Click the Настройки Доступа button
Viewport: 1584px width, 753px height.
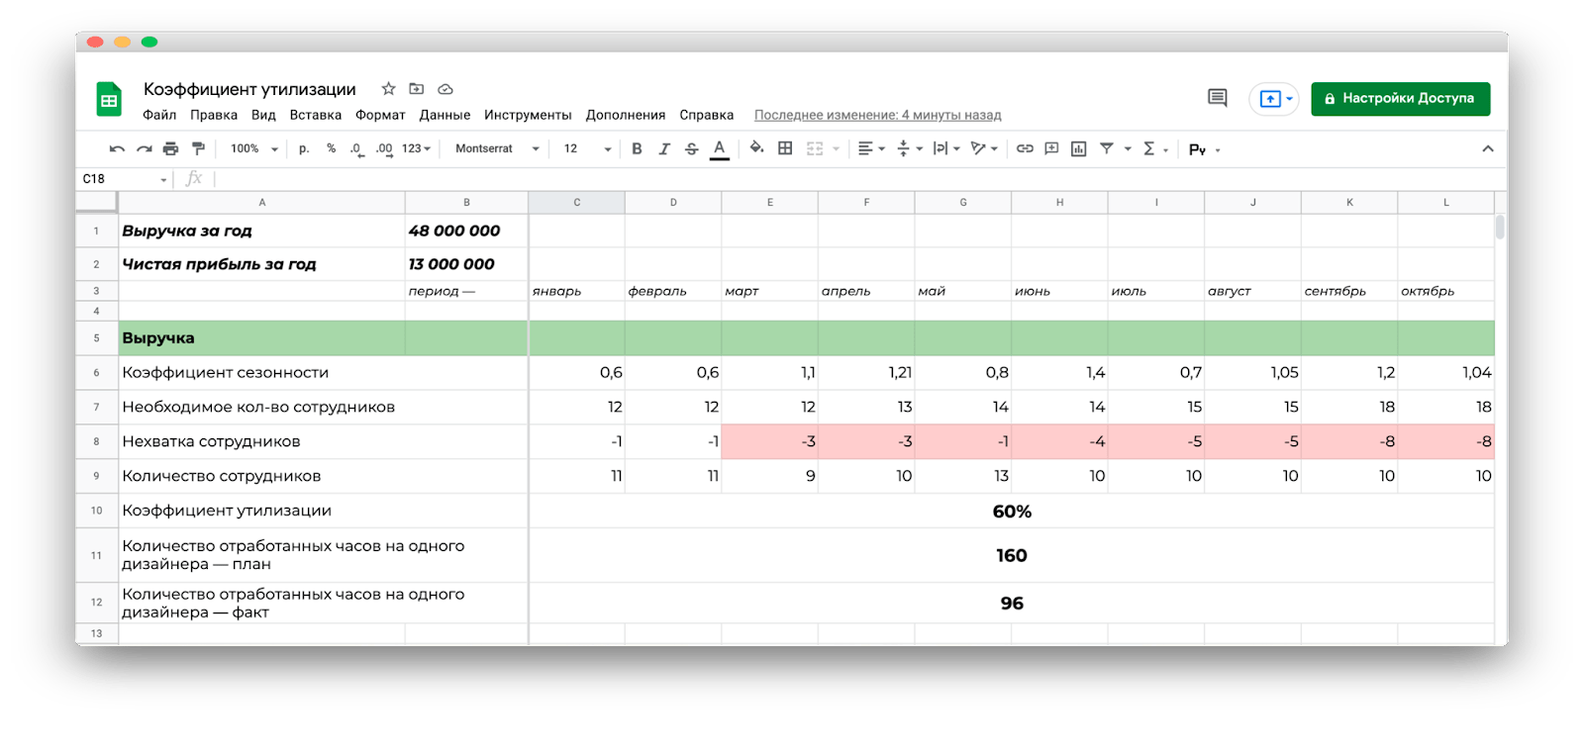[x=1400, y=99]
